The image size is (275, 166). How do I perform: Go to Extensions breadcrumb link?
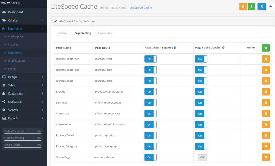point(119,8)
